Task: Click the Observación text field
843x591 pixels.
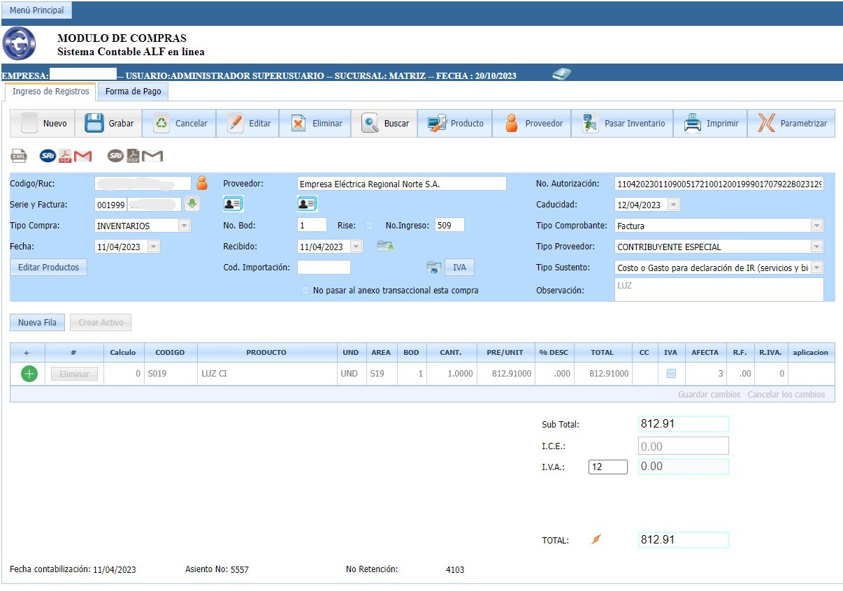Action: point(719,289)
